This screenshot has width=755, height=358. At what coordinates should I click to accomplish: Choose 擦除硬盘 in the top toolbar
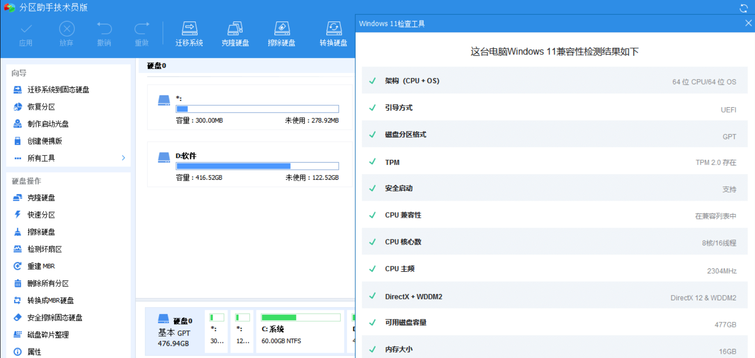(282, 34)
